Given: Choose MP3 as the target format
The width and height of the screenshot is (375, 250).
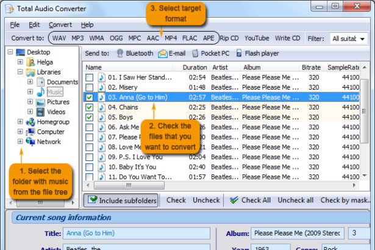Looking at the screenshot, I should click(x=77, y=38).
